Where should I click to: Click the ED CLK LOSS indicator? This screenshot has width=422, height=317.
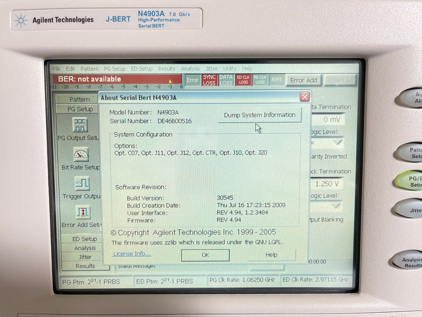tap(244, 80)
